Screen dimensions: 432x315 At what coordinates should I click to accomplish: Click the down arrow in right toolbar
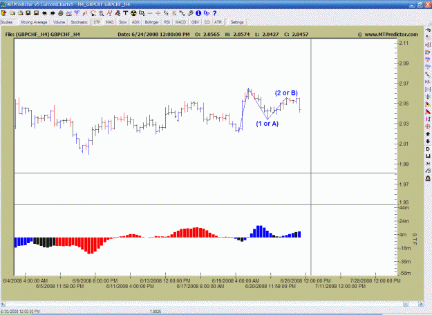point(428,141)
